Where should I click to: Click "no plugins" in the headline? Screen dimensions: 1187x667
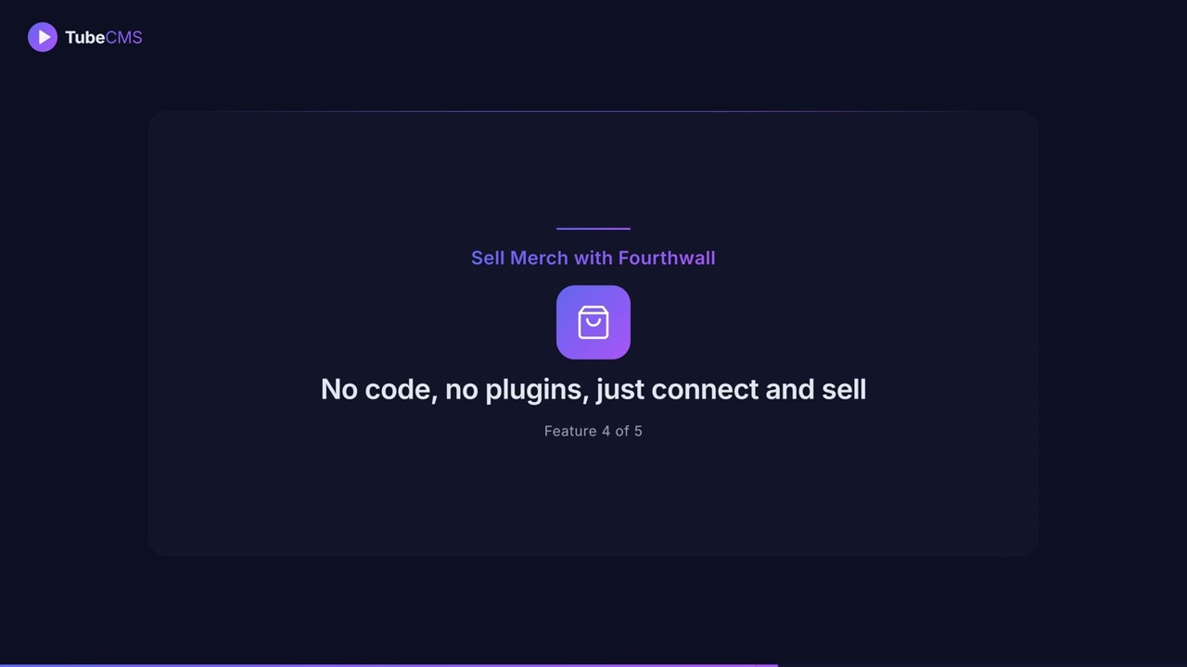pyautogui.click(x=516, y=389)
